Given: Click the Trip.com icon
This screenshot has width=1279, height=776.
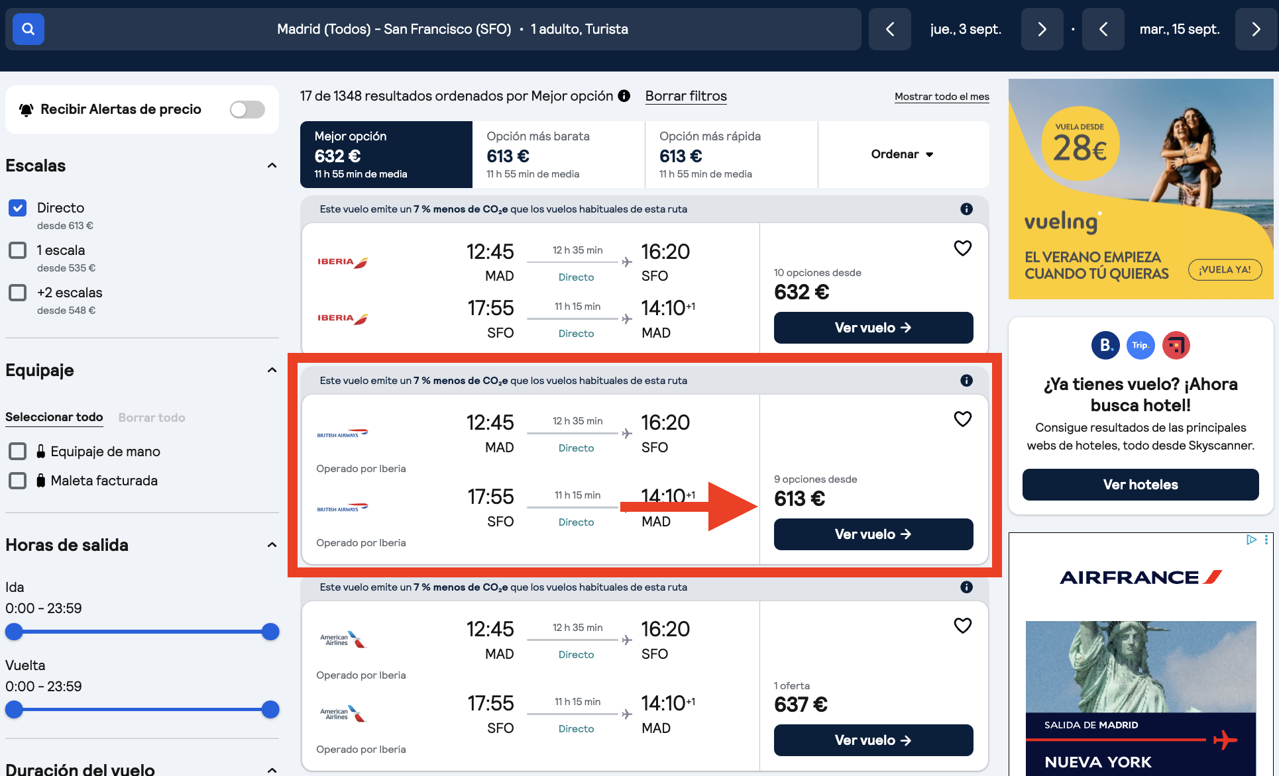Looking at the screenshot, I should pos(1140,345).
